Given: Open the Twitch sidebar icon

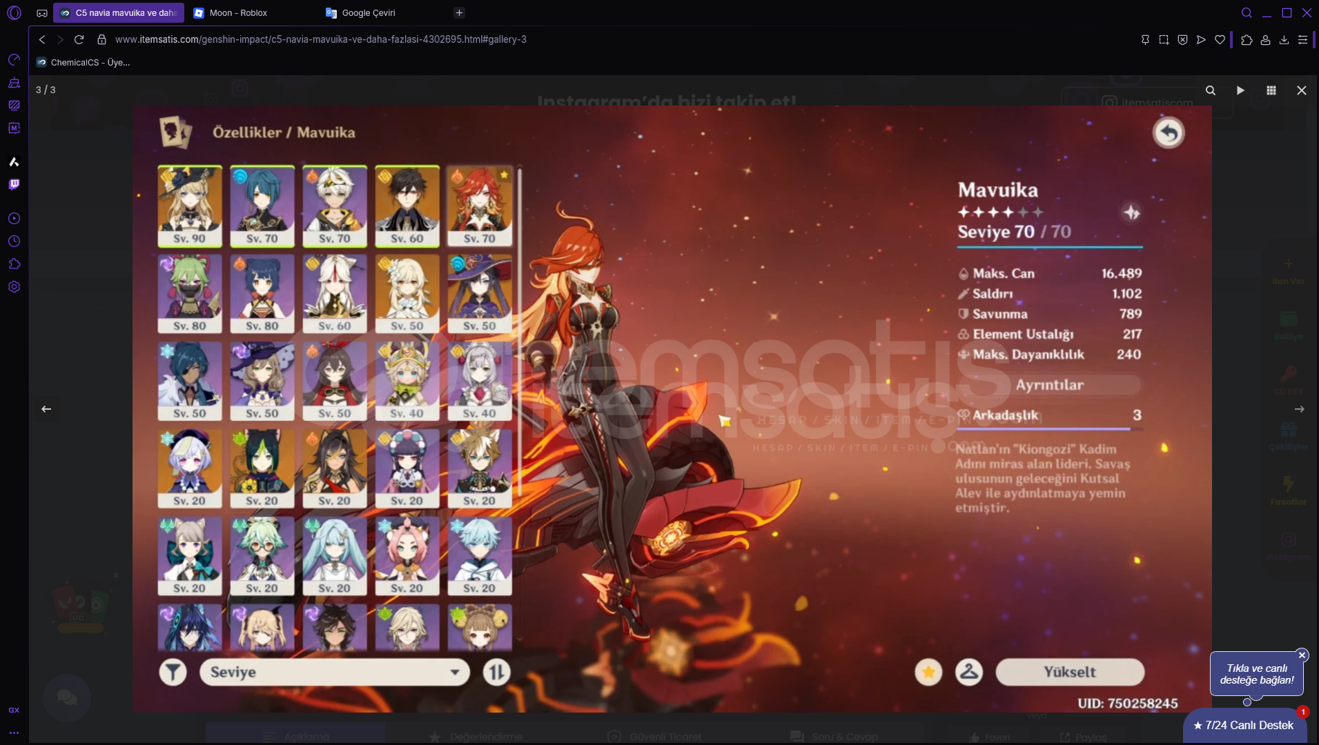Looking at the screenshot, I should (x=14, y=184).
